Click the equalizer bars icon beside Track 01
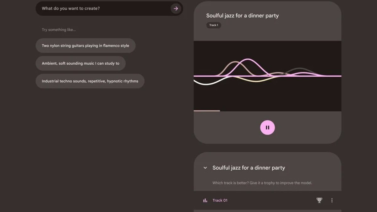The height and width of the screenshot is (212, 377). coord(205,200)
